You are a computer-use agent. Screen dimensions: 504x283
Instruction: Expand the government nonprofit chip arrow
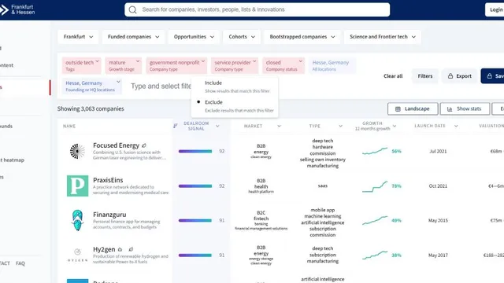coord(203,61)
